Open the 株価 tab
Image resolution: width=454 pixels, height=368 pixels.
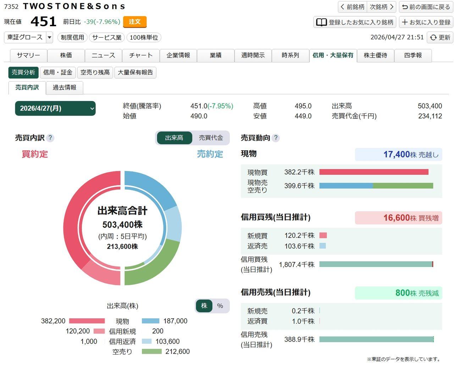point(66,55)
